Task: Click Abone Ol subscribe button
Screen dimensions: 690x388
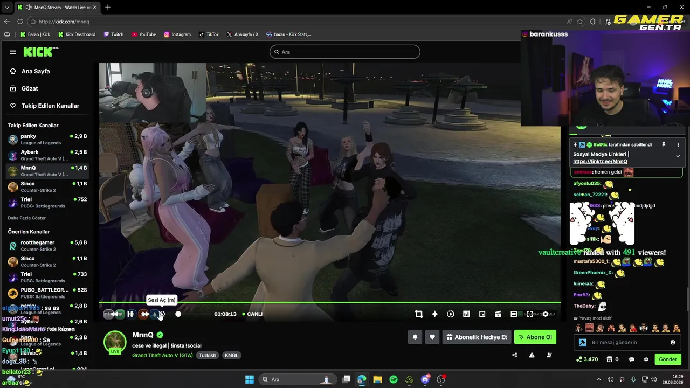Action: click(x=535, y=337)
